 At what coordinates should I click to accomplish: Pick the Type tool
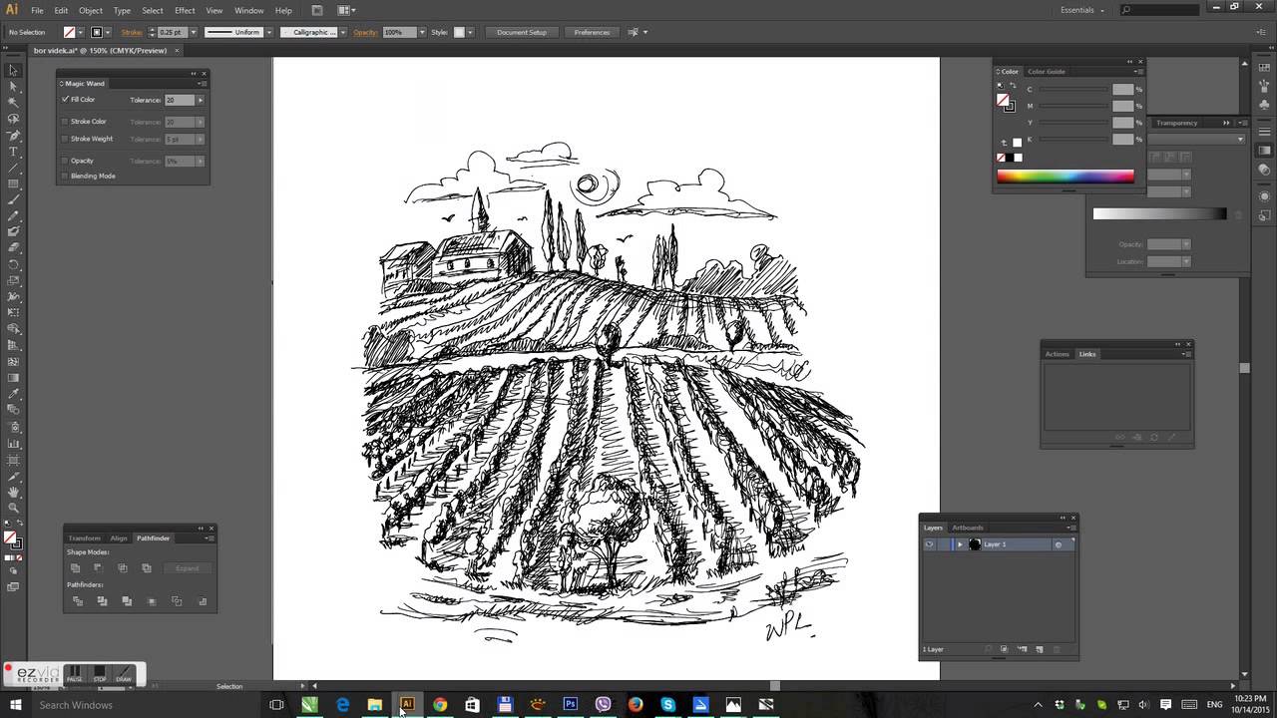[x=13, y=152]
